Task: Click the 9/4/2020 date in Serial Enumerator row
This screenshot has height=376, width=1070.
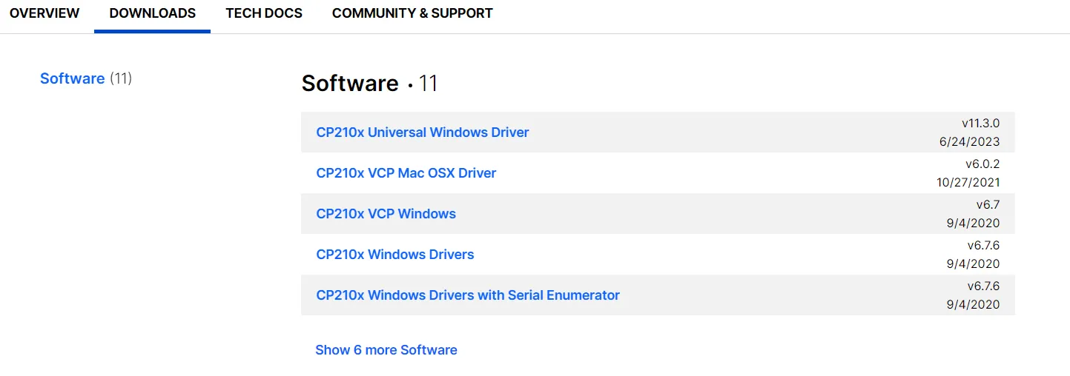Action: coord(973,305)
